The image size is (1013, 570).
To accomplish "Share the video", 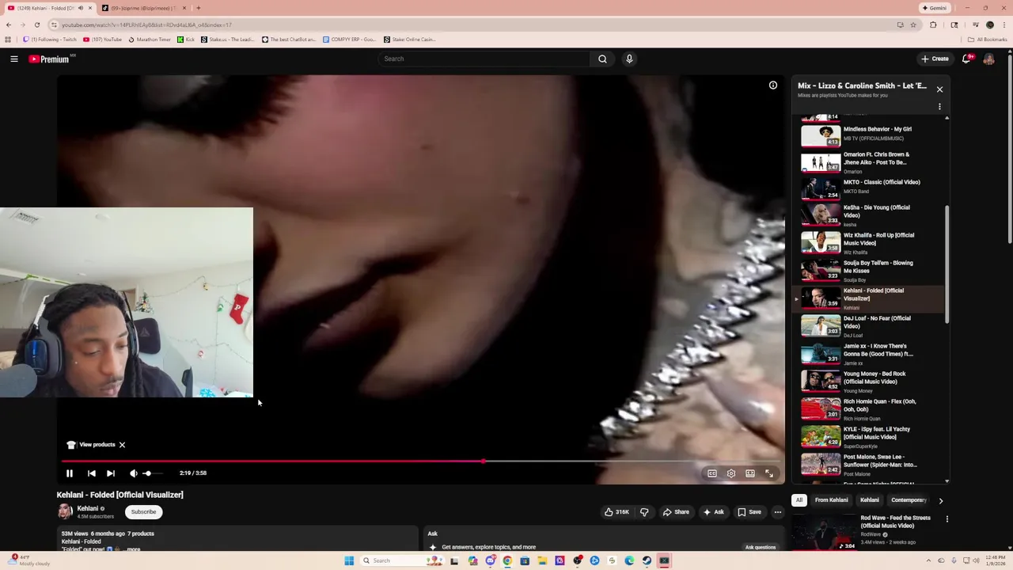I will pyautogui.click(x=676, y=512).
